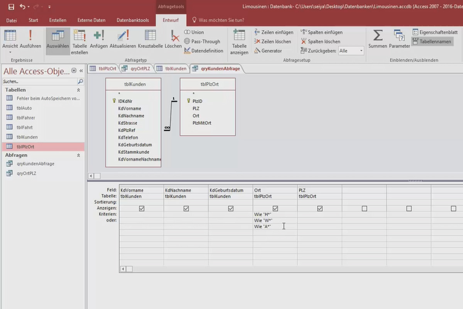The height and width of the screenshot is (309, 463).
Task: Uncheck Anzeigen checkbox for KdVorname column
Action: (142, 209)
